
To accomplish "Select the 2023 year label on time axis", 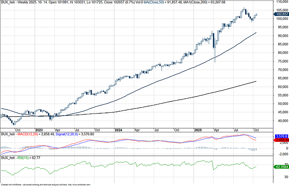I will [39, 130].
